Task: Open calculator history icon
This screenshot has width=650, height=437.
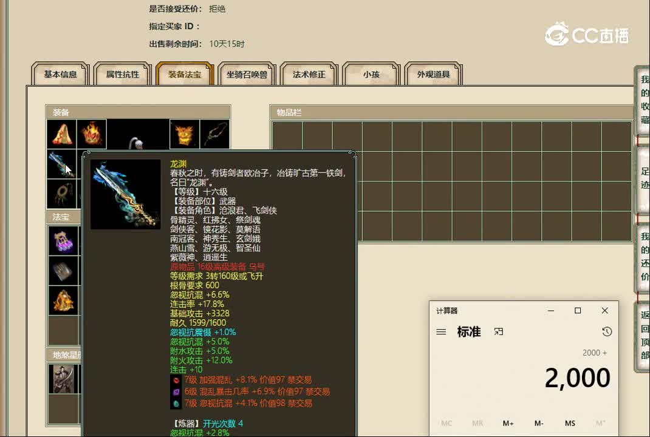Action: click(x=607, y=331)
